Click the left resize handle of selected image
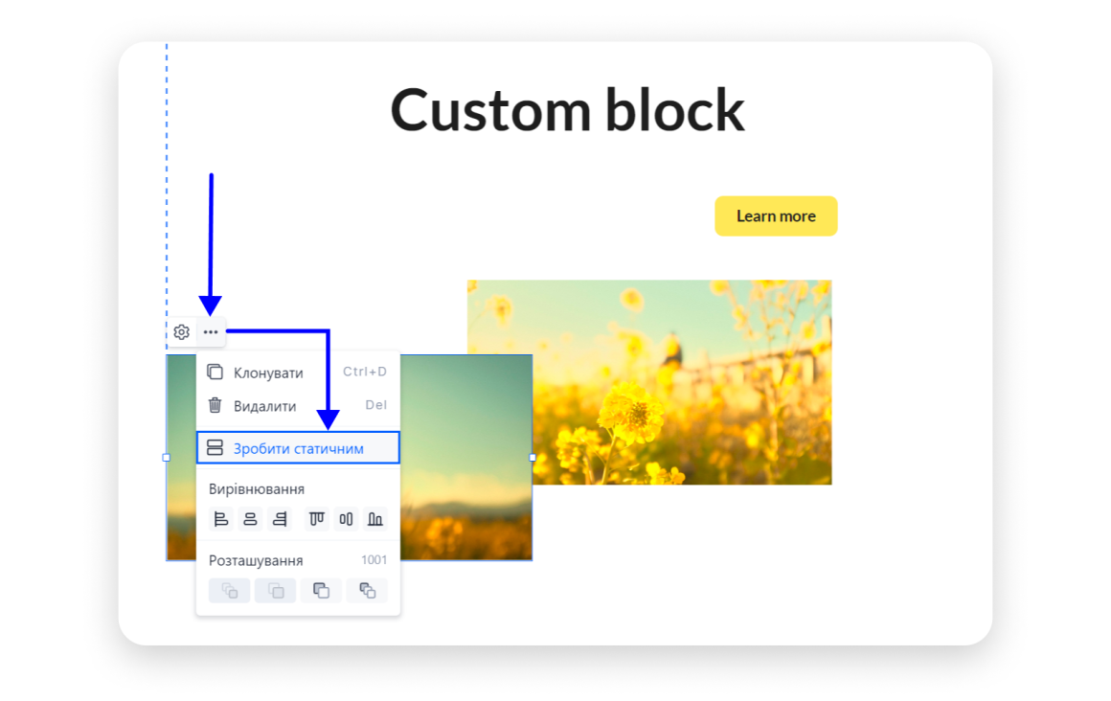The image size is (1111, 701). pos(167,458)
